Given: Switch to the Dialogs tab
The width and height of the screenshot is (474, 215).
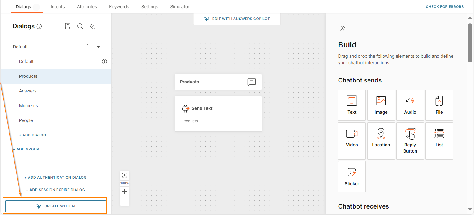Looking at the screenshot, I should click(x=23, y=6).
